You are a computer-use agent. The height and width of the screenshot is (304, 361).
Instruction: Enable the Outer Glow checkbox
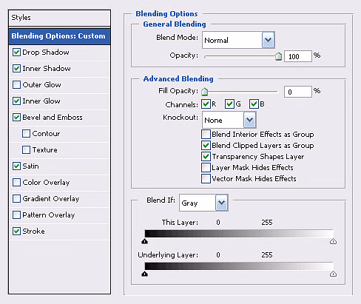pyautogui.click(x=16, y=85)
